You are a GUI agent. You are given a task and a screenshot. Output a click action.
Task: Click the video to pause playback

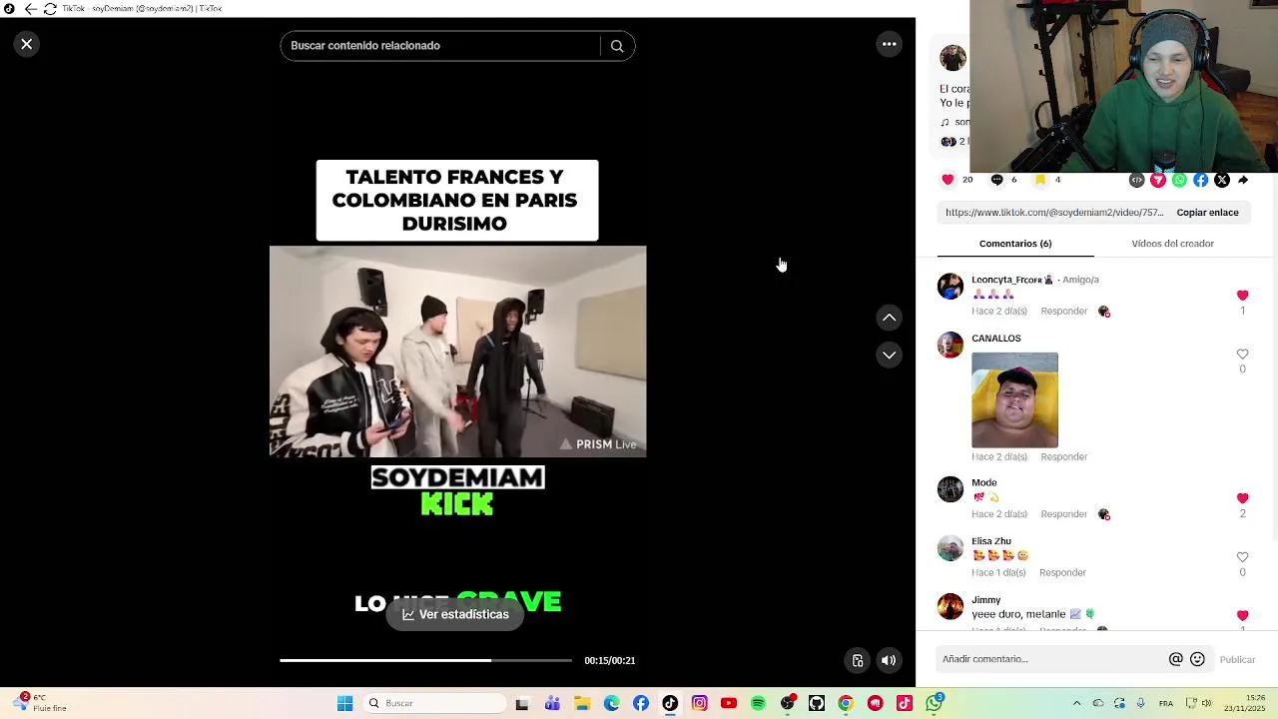(457, 352)
